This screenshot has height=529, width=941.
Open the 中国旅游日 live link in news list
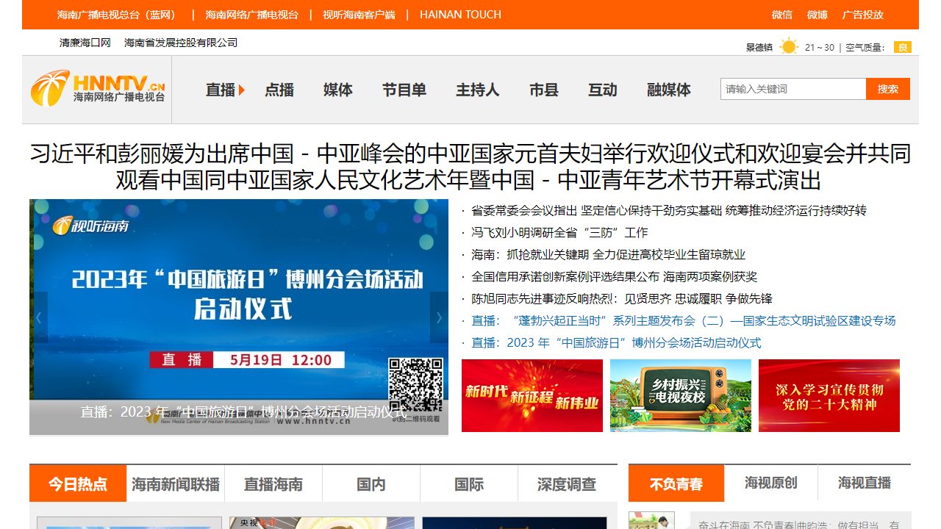[x=616, y=343]
